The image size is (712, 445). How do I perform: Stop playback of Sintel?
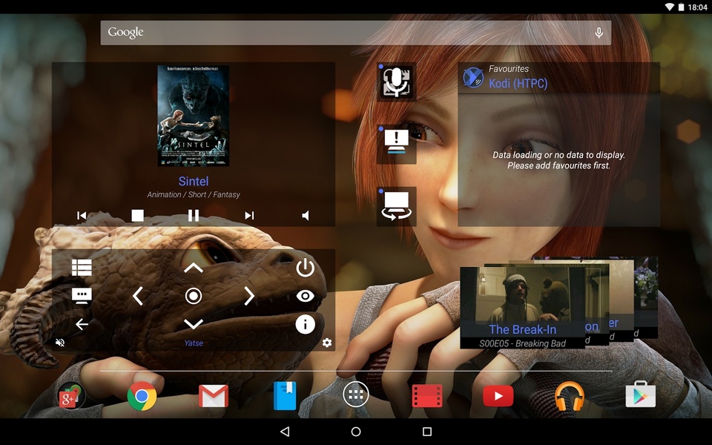click(138, 215)
